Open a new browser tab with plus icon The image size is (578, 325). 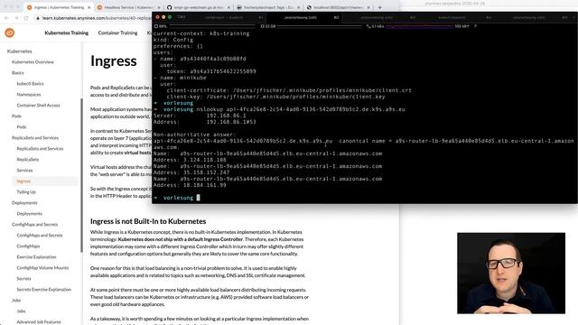[x=379, y=7]
